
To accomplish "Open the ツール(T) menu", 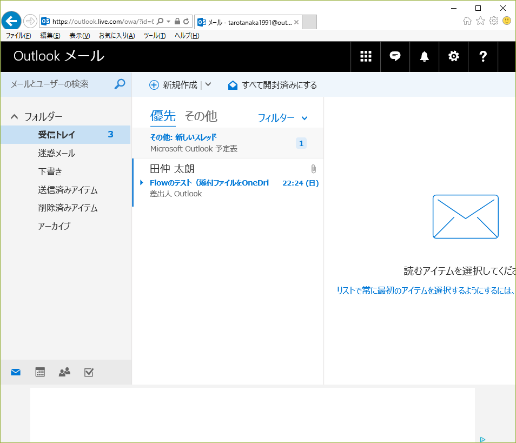I will (x=155, y=36).
